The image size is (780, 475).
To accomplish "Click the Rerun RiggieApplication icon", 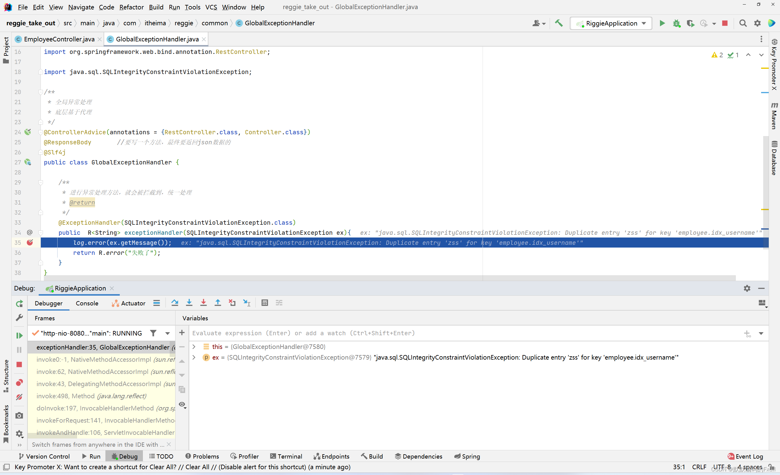I will (x=19, y=304).
